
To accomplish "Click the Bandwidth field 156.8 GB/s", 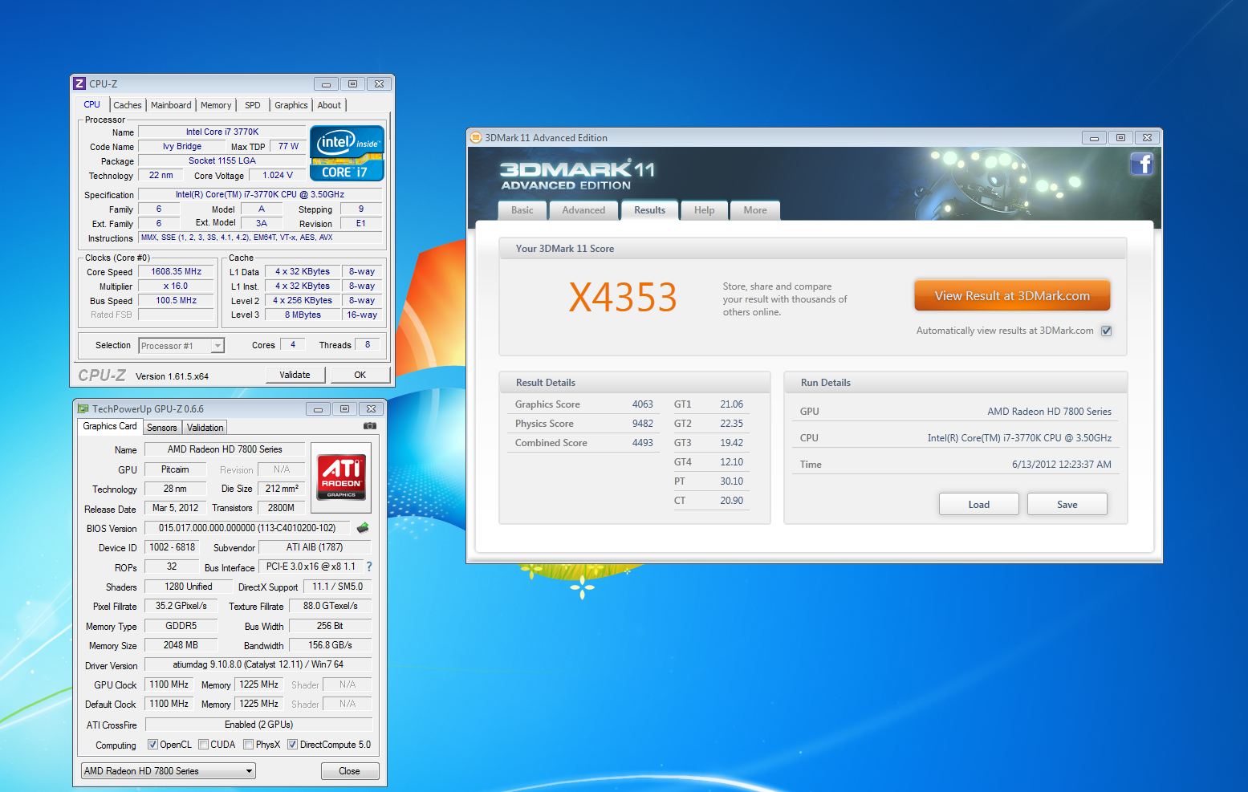I will pyautogui.click(x=330, y=645).
